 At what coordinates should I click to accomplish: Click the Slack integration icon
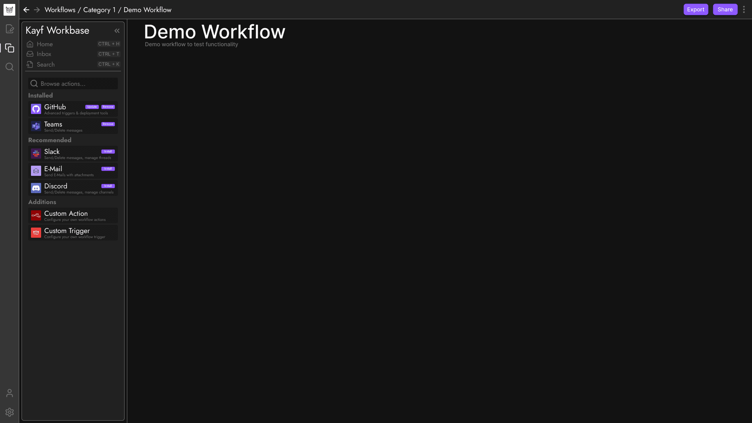coord(36,154)
